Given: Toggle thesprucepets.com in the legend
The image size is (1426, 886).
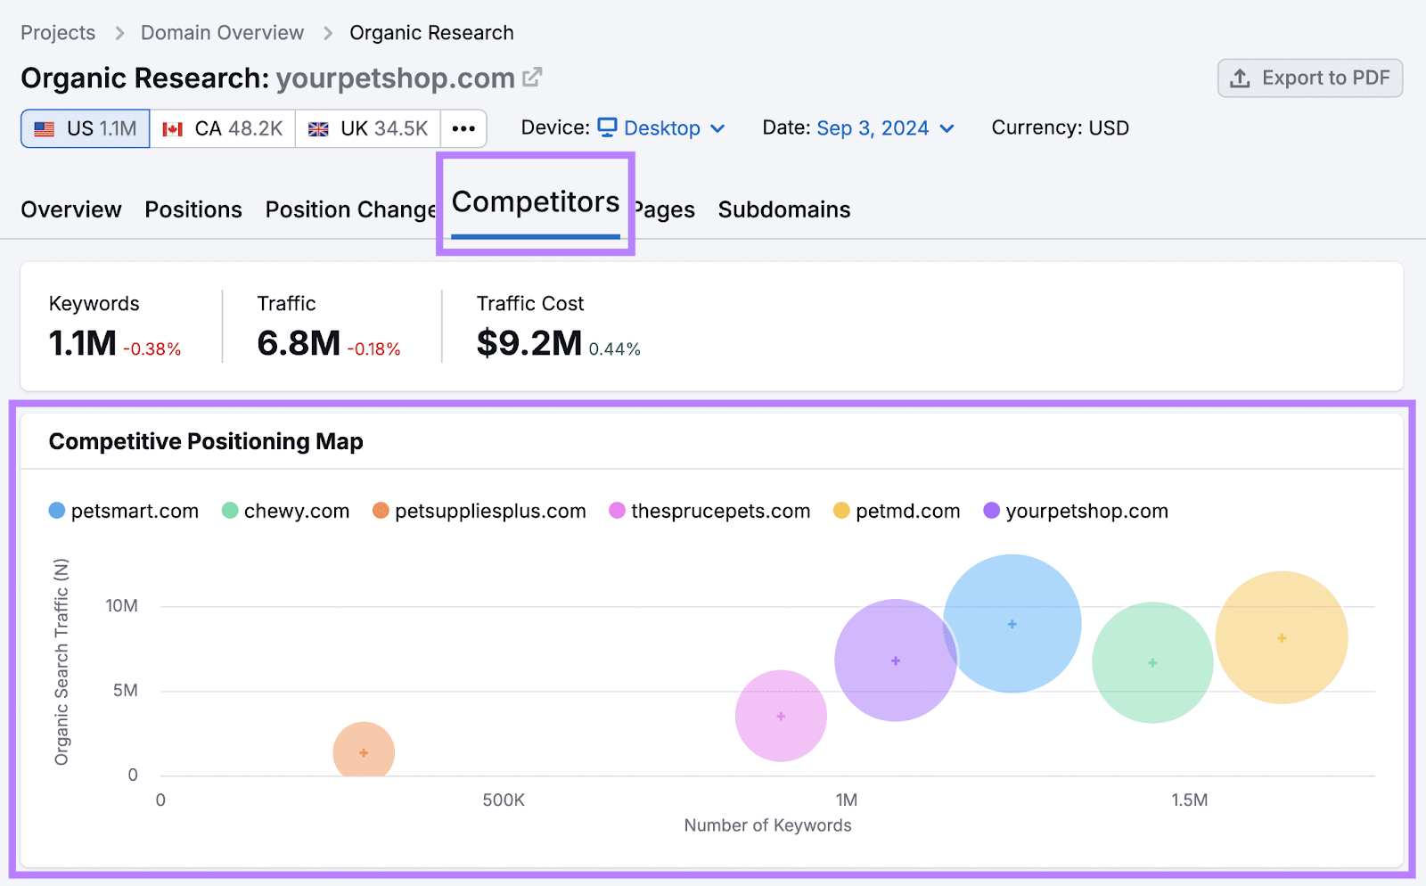Looking at the screenshot, I should [617, 511].
